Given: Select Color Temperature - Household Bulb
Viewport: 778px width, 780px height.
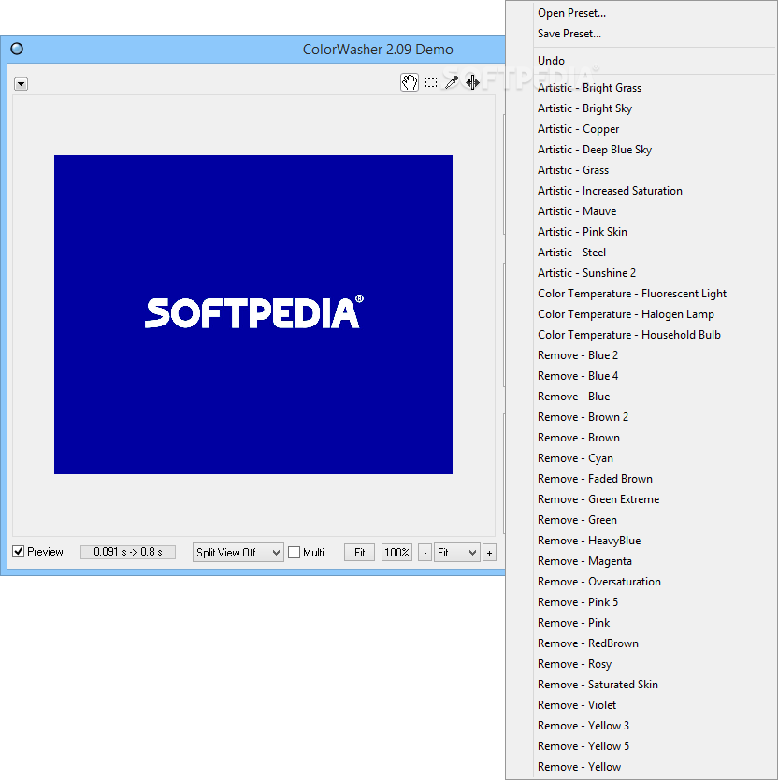Looking at the screenshot, I should [641, 334].
